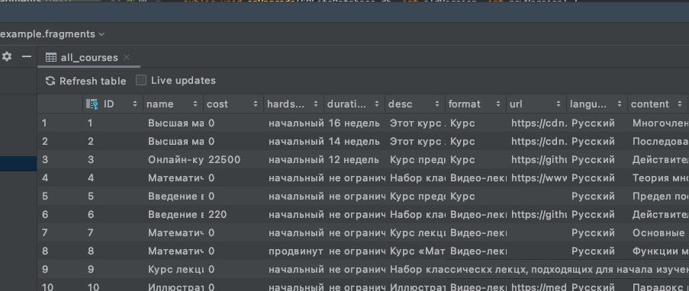Screen dimensions: 689x291
Task: Sort by the ID column arrows
Action: [135, 104]
